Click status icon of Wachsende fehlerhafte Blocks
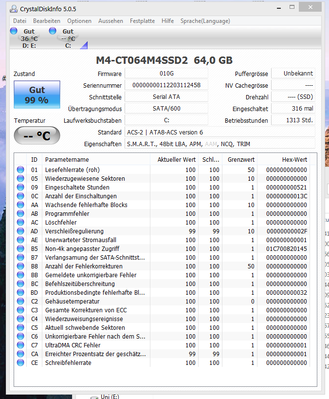The height and width of the screenshot is (399, 329). (x=20, y=205)
